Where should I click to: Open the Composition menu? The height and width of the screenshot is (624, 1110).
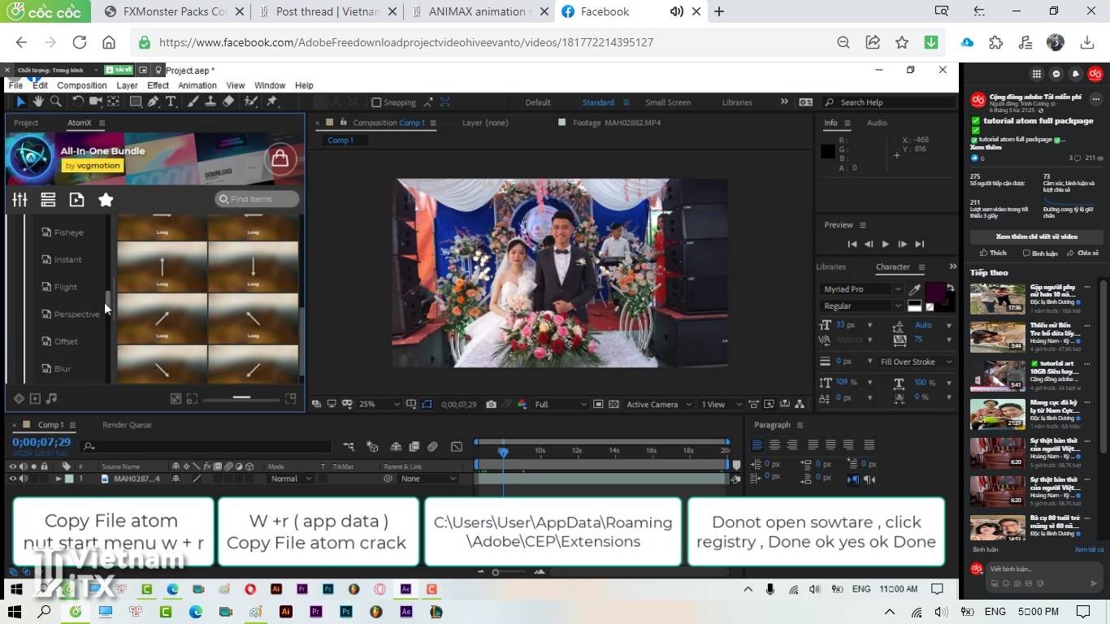pos(81,85)
